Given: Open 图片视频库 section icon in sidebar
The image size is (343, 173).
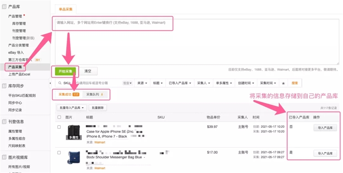Looking at the screenshot, I should coord(4,158).
